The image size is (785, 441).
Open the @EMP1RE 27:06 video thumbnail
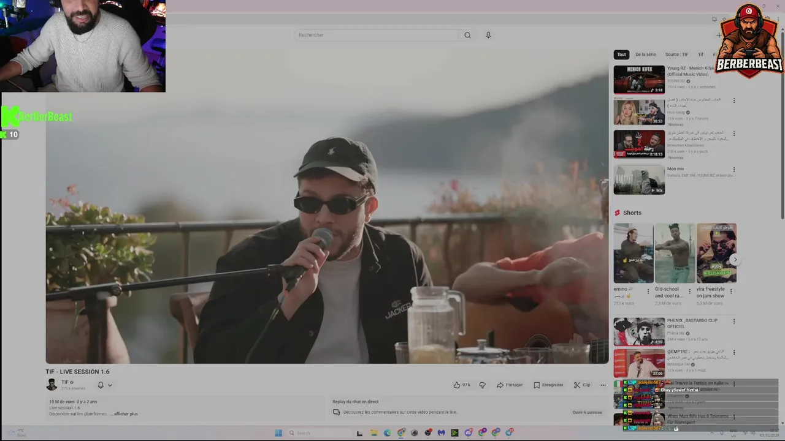[x=639, y=363]
